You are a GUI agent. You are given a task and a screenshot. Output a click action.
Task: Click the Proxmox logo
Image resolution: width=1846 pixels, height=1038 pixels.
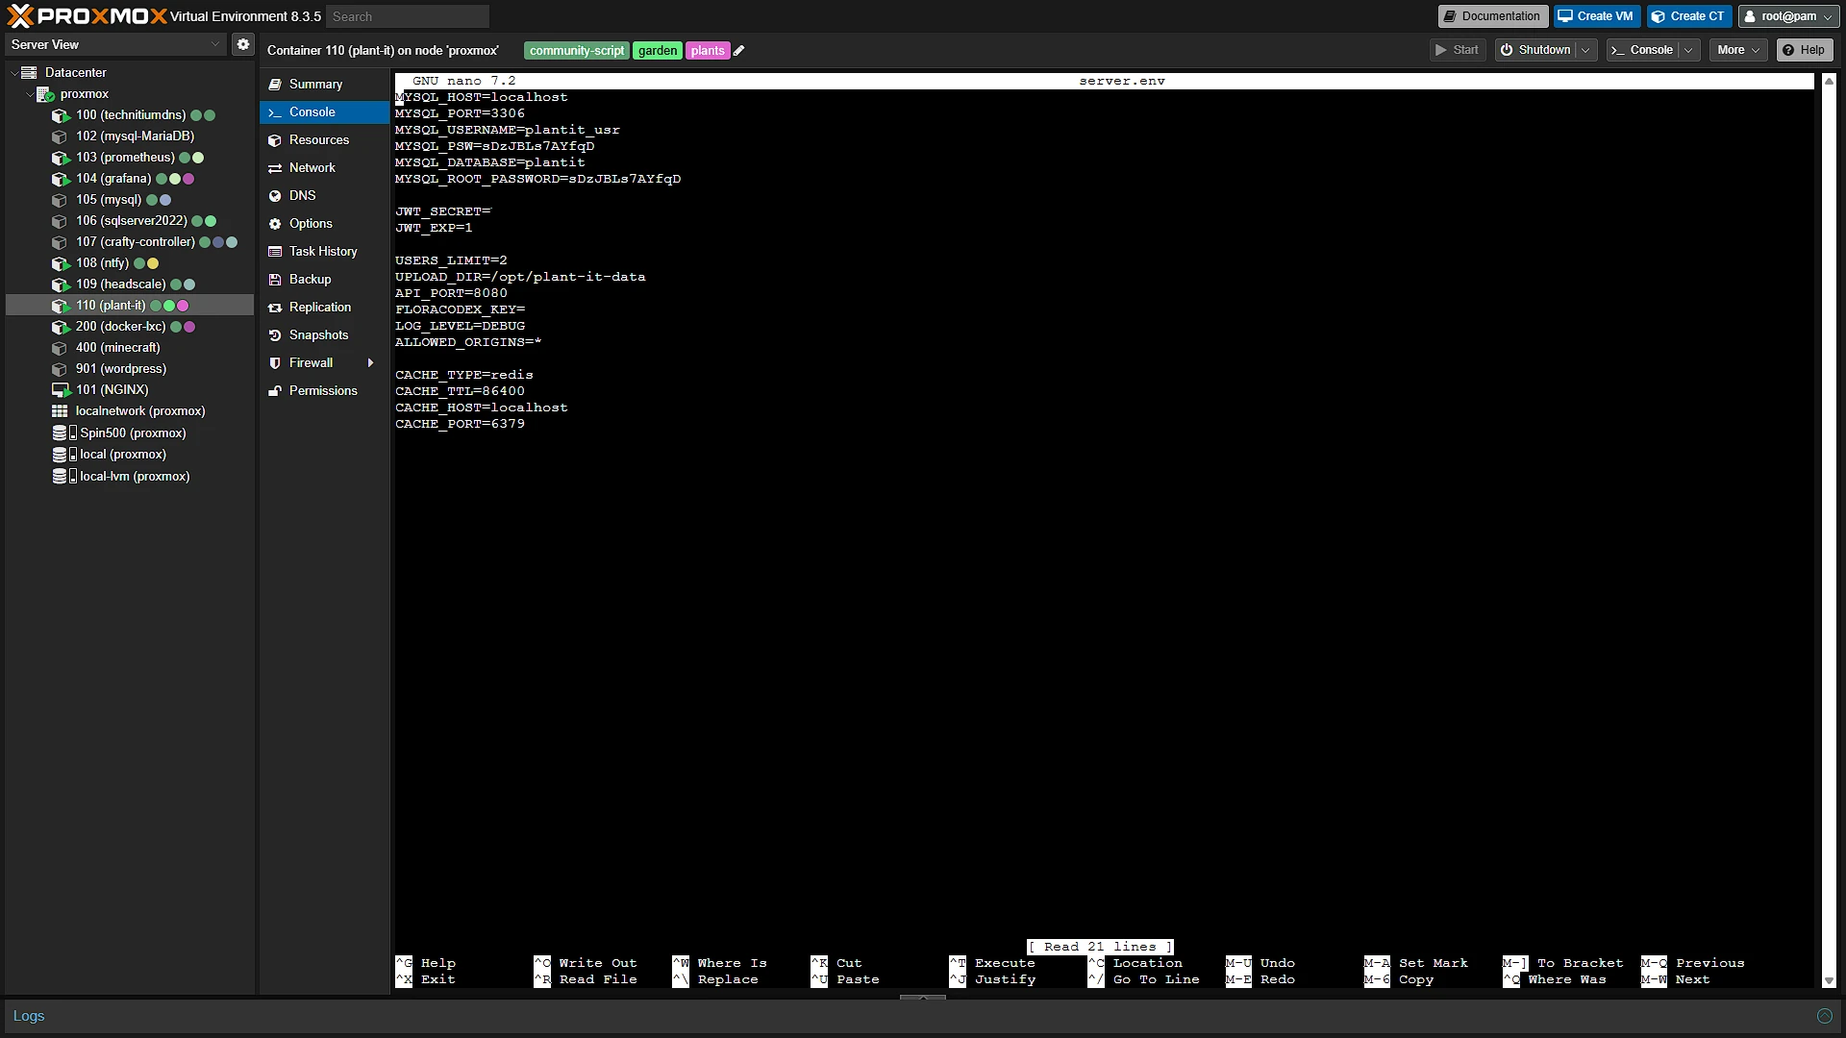click(x=87, y=15)
